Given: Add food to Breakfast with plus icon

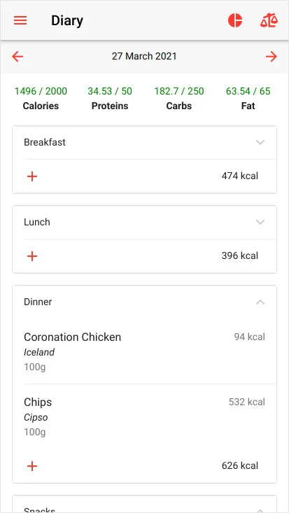Looking at the screenshot, I should point(32,176).
